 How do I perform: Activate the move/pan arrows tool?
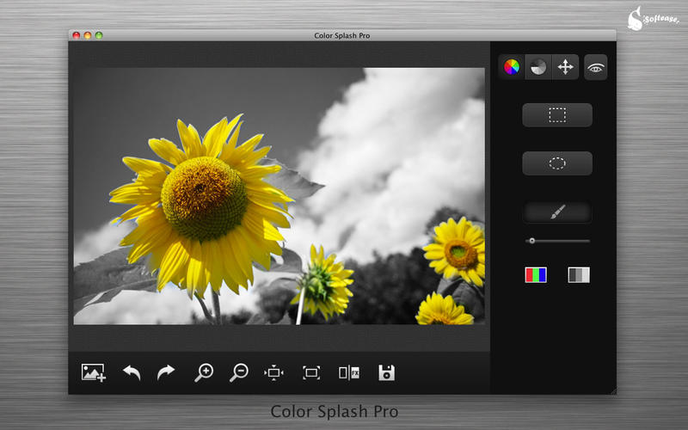(565, 67)
